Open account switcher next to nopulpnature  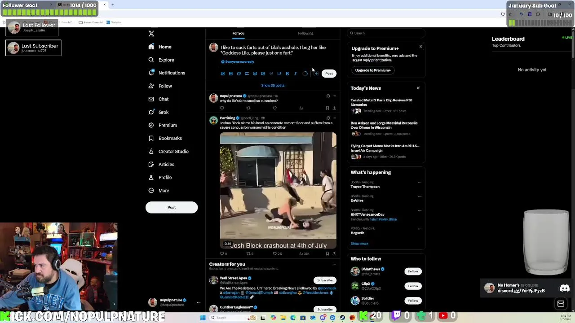coord(199,302)
